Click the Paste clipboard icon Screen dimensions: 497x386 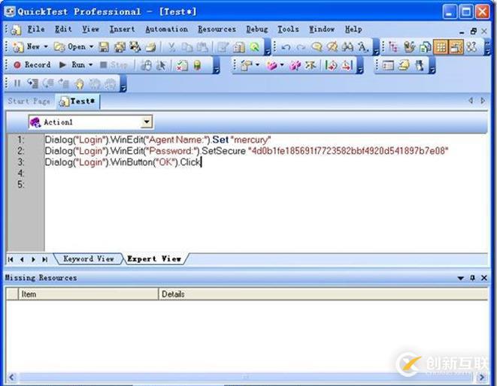click(202, 47)
